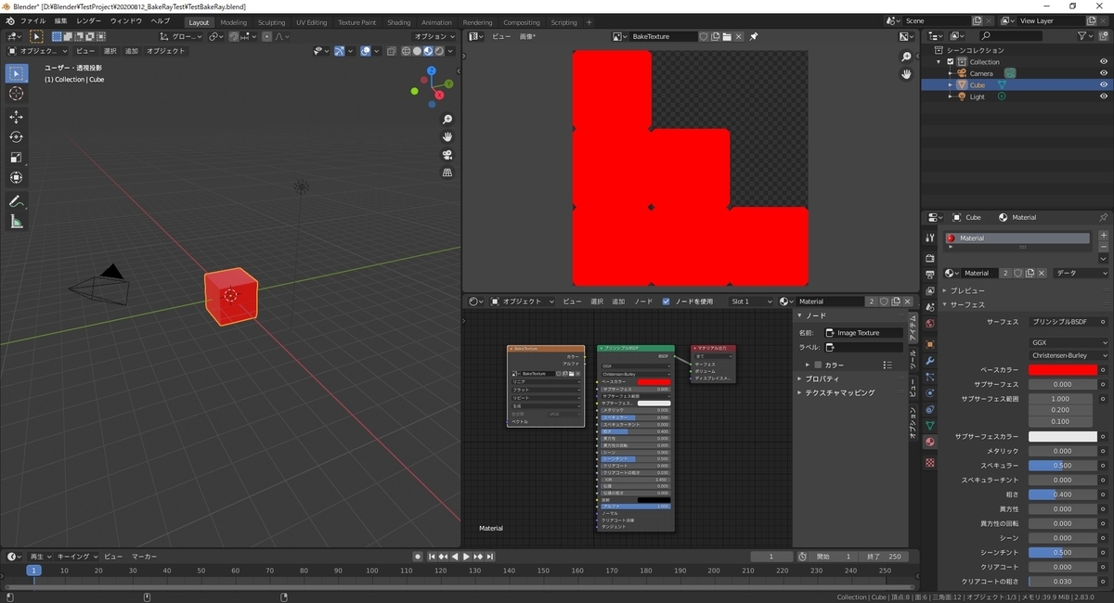Switch to the Texture Paint workspace tab
The image size is (1114, 603).
357,22
